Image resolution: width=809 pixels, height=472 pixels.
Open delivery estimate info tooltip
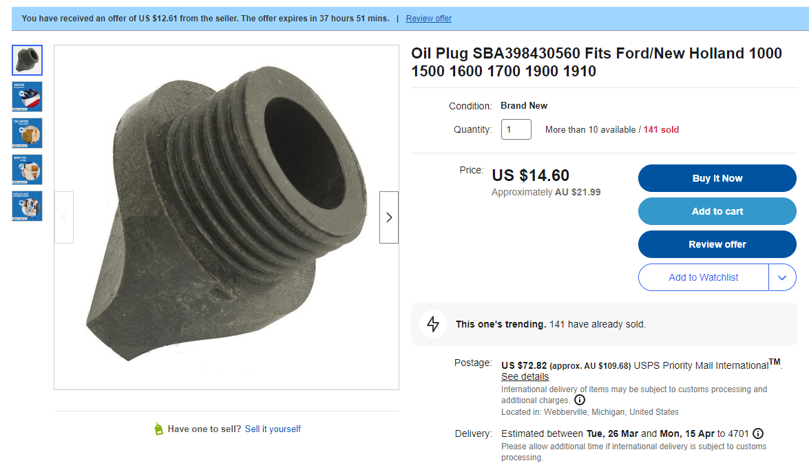pyautogui.click(x=758, y=433)
